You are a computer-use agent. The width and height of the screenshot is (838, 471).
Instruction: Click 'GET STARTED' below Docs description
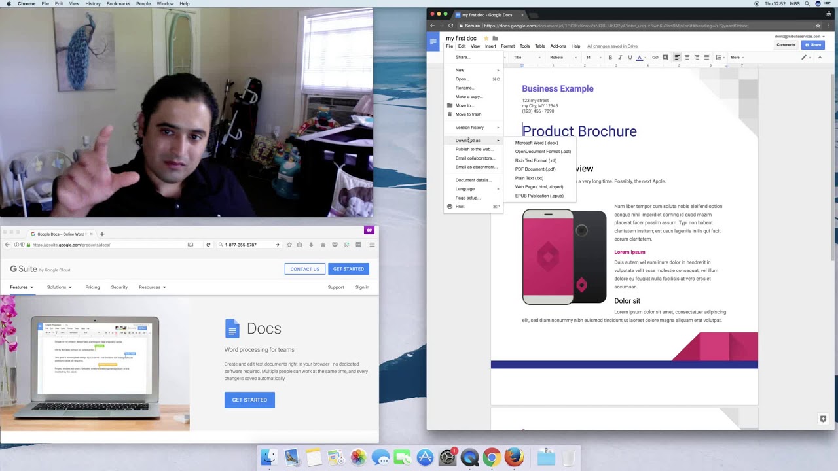point(249,400)
